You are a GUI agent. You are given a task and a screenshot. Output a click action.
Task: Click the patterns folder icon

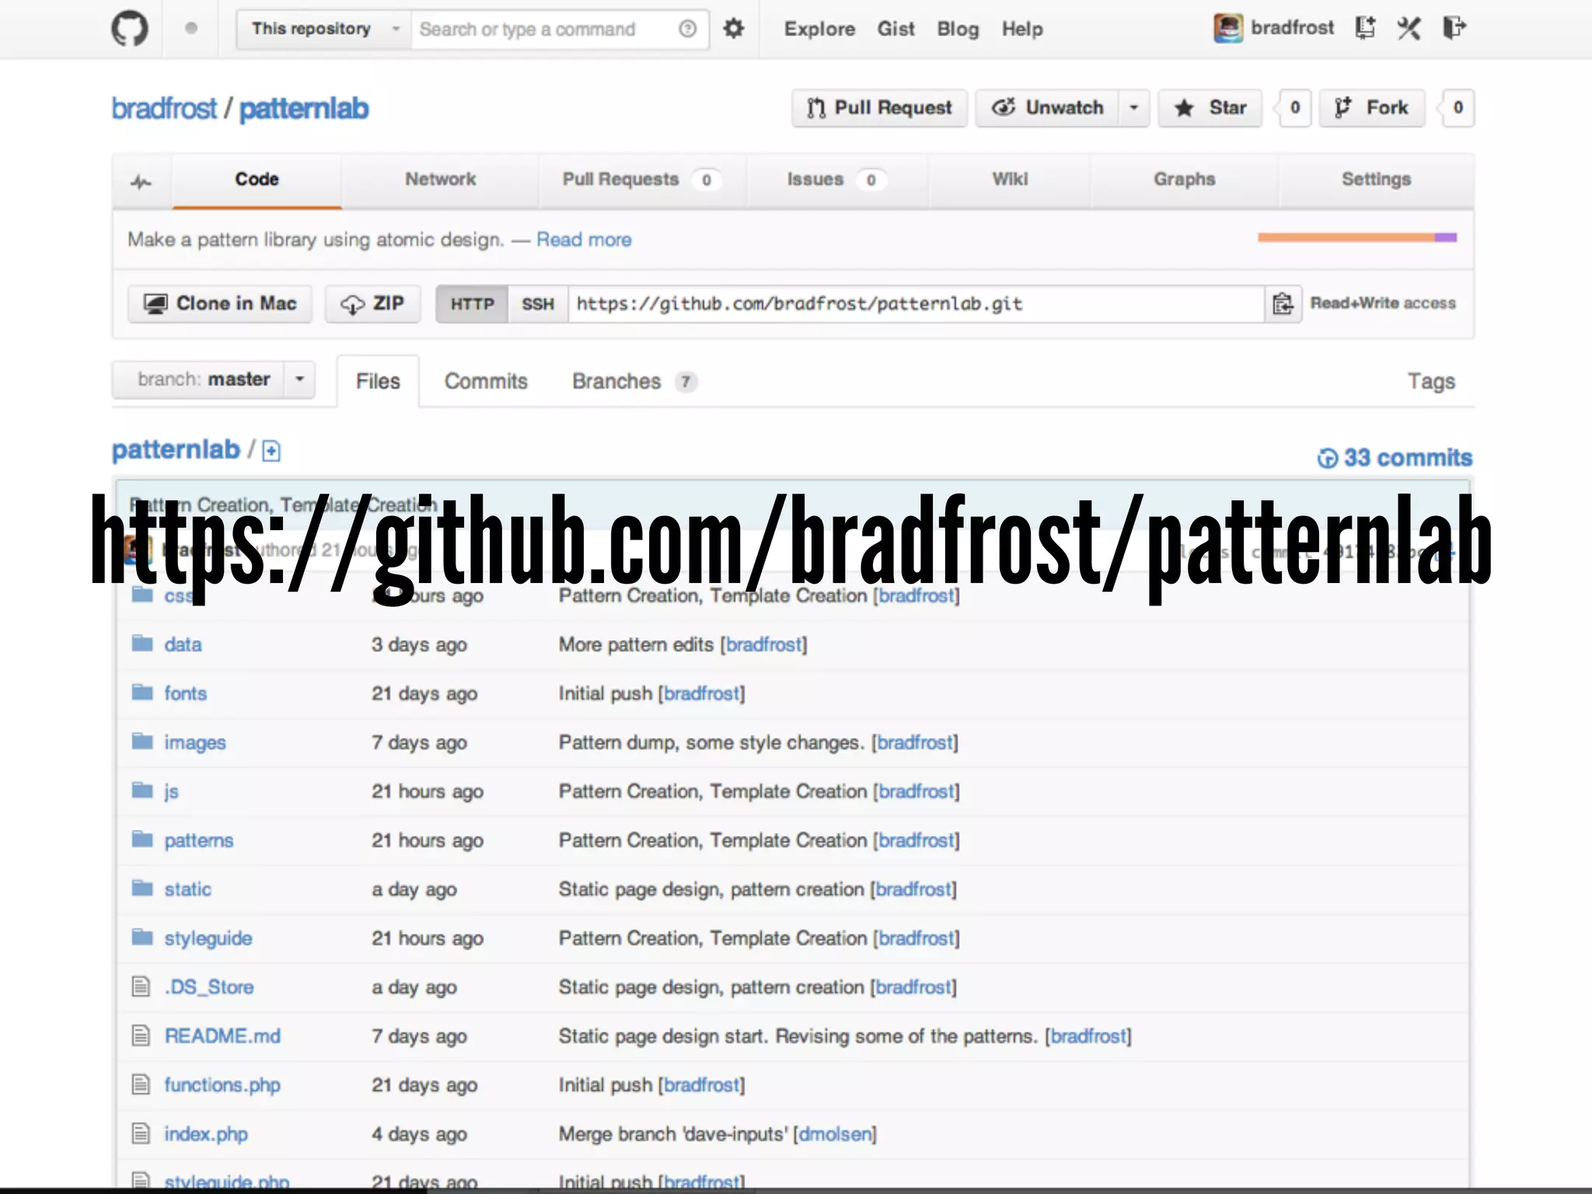click(x=142, y=840)
